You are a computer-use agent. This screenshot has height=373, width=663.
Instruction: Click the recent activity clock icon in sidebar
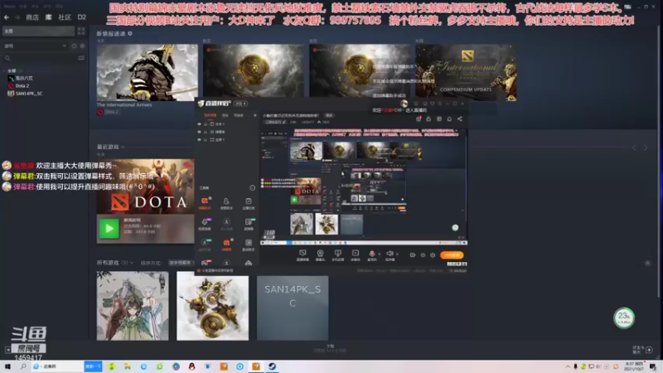(x=74, y=46)
